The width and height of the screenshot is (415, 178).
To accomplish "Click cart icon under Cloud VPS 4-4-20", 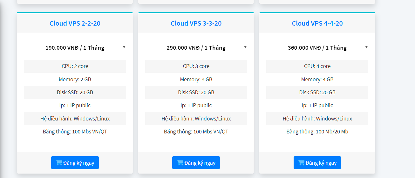I will (301, 163).
